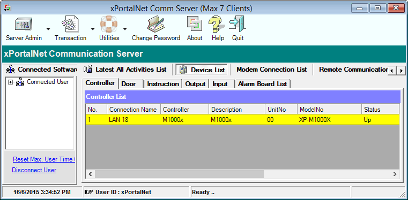
Task: Click the Connected Software tab icon
Action: coord(10,70)
